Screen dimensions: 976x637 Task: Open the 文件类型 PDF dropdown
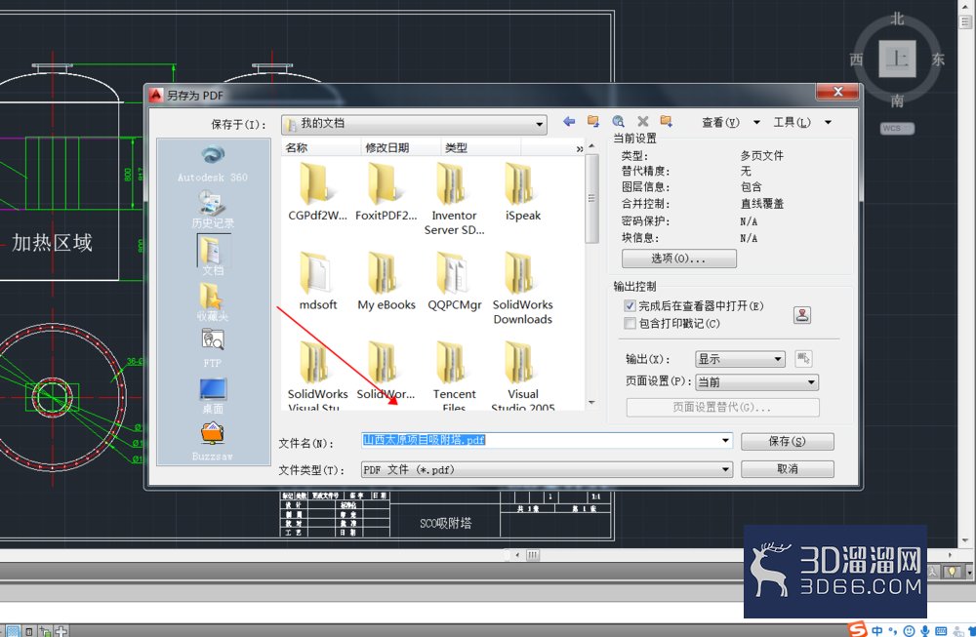(x=725, y=469)
